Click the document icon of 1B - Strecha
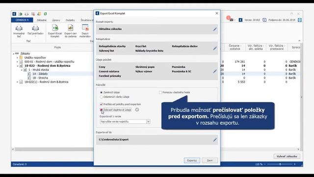314x177 pixels. (29, 78)
